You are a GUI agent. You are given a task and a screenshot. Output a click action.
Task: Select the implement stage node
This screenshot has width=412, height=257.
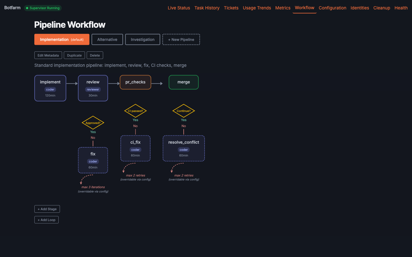point(50,88)
